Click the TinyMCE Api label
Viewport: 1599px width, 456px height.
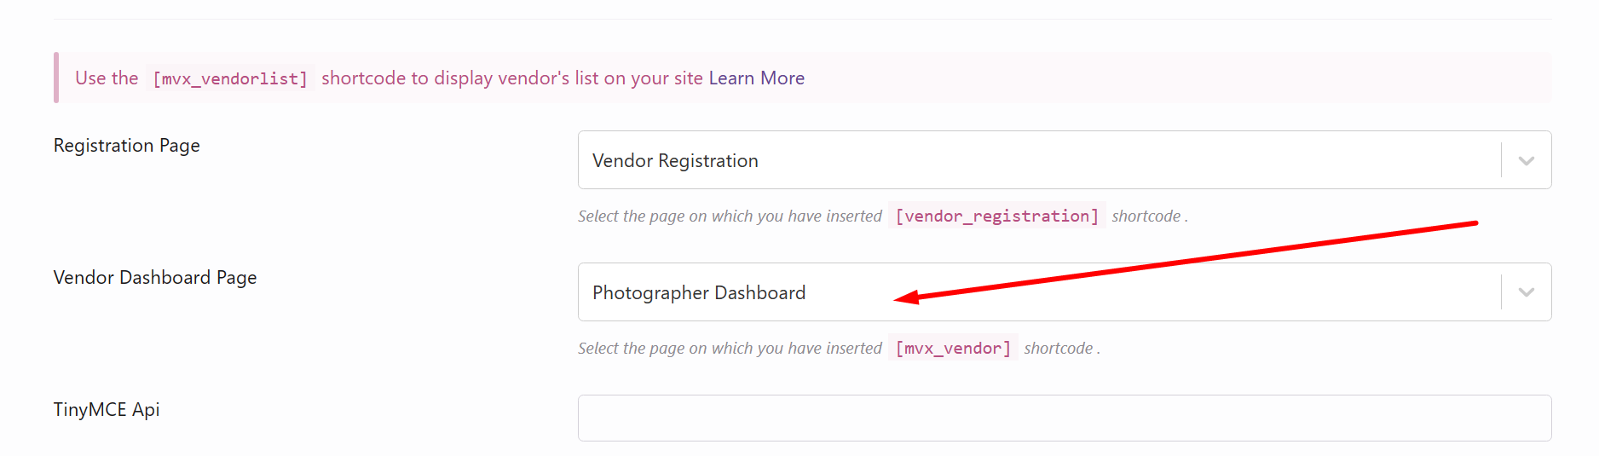107,410
